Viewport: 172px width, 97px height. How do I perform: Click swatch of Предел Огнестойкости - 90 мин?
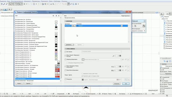point(57,77)
